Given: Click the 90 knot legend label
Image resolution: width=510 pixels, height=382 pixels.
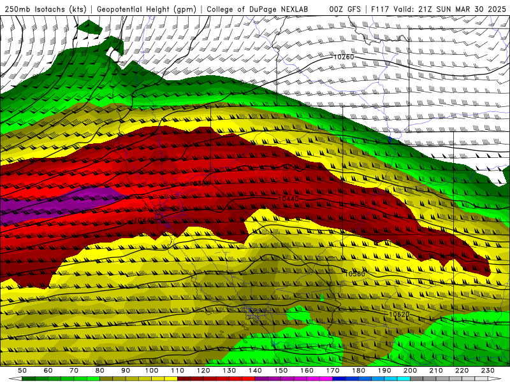Looking at the screenshot, I should tap(126, 371).
